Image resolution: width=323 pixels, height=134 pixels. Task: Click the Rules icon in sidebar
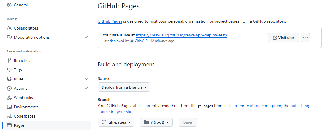[9, 79]
